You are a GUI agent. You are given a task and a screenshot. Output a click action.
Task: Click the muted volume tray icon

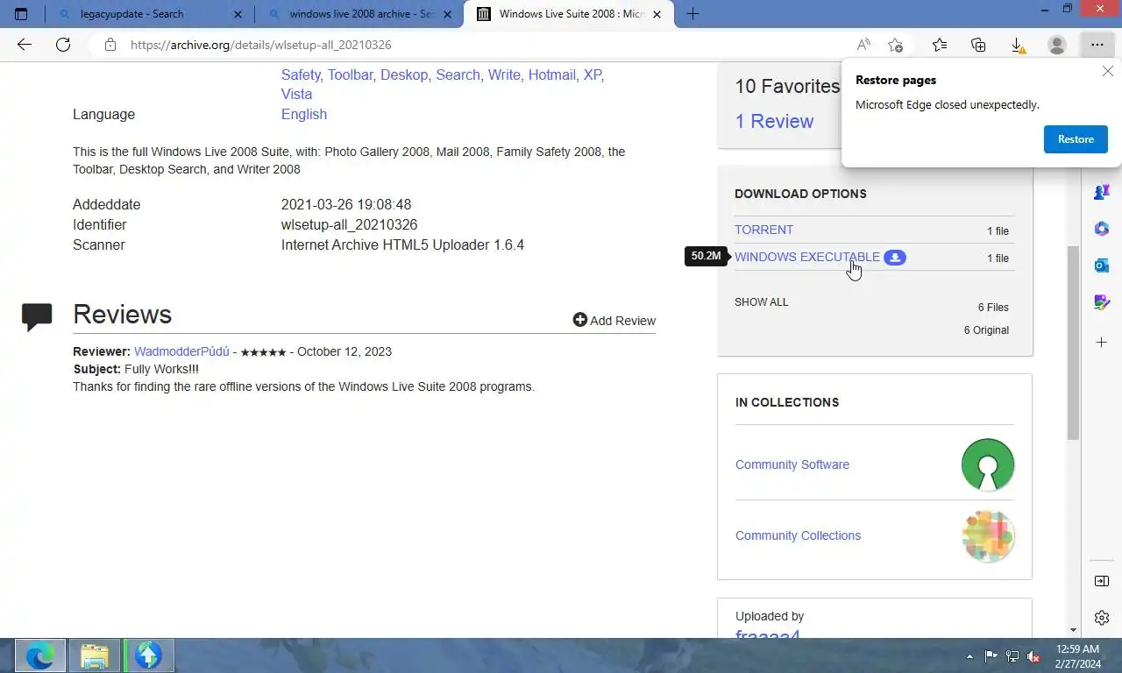(1033, 655)
